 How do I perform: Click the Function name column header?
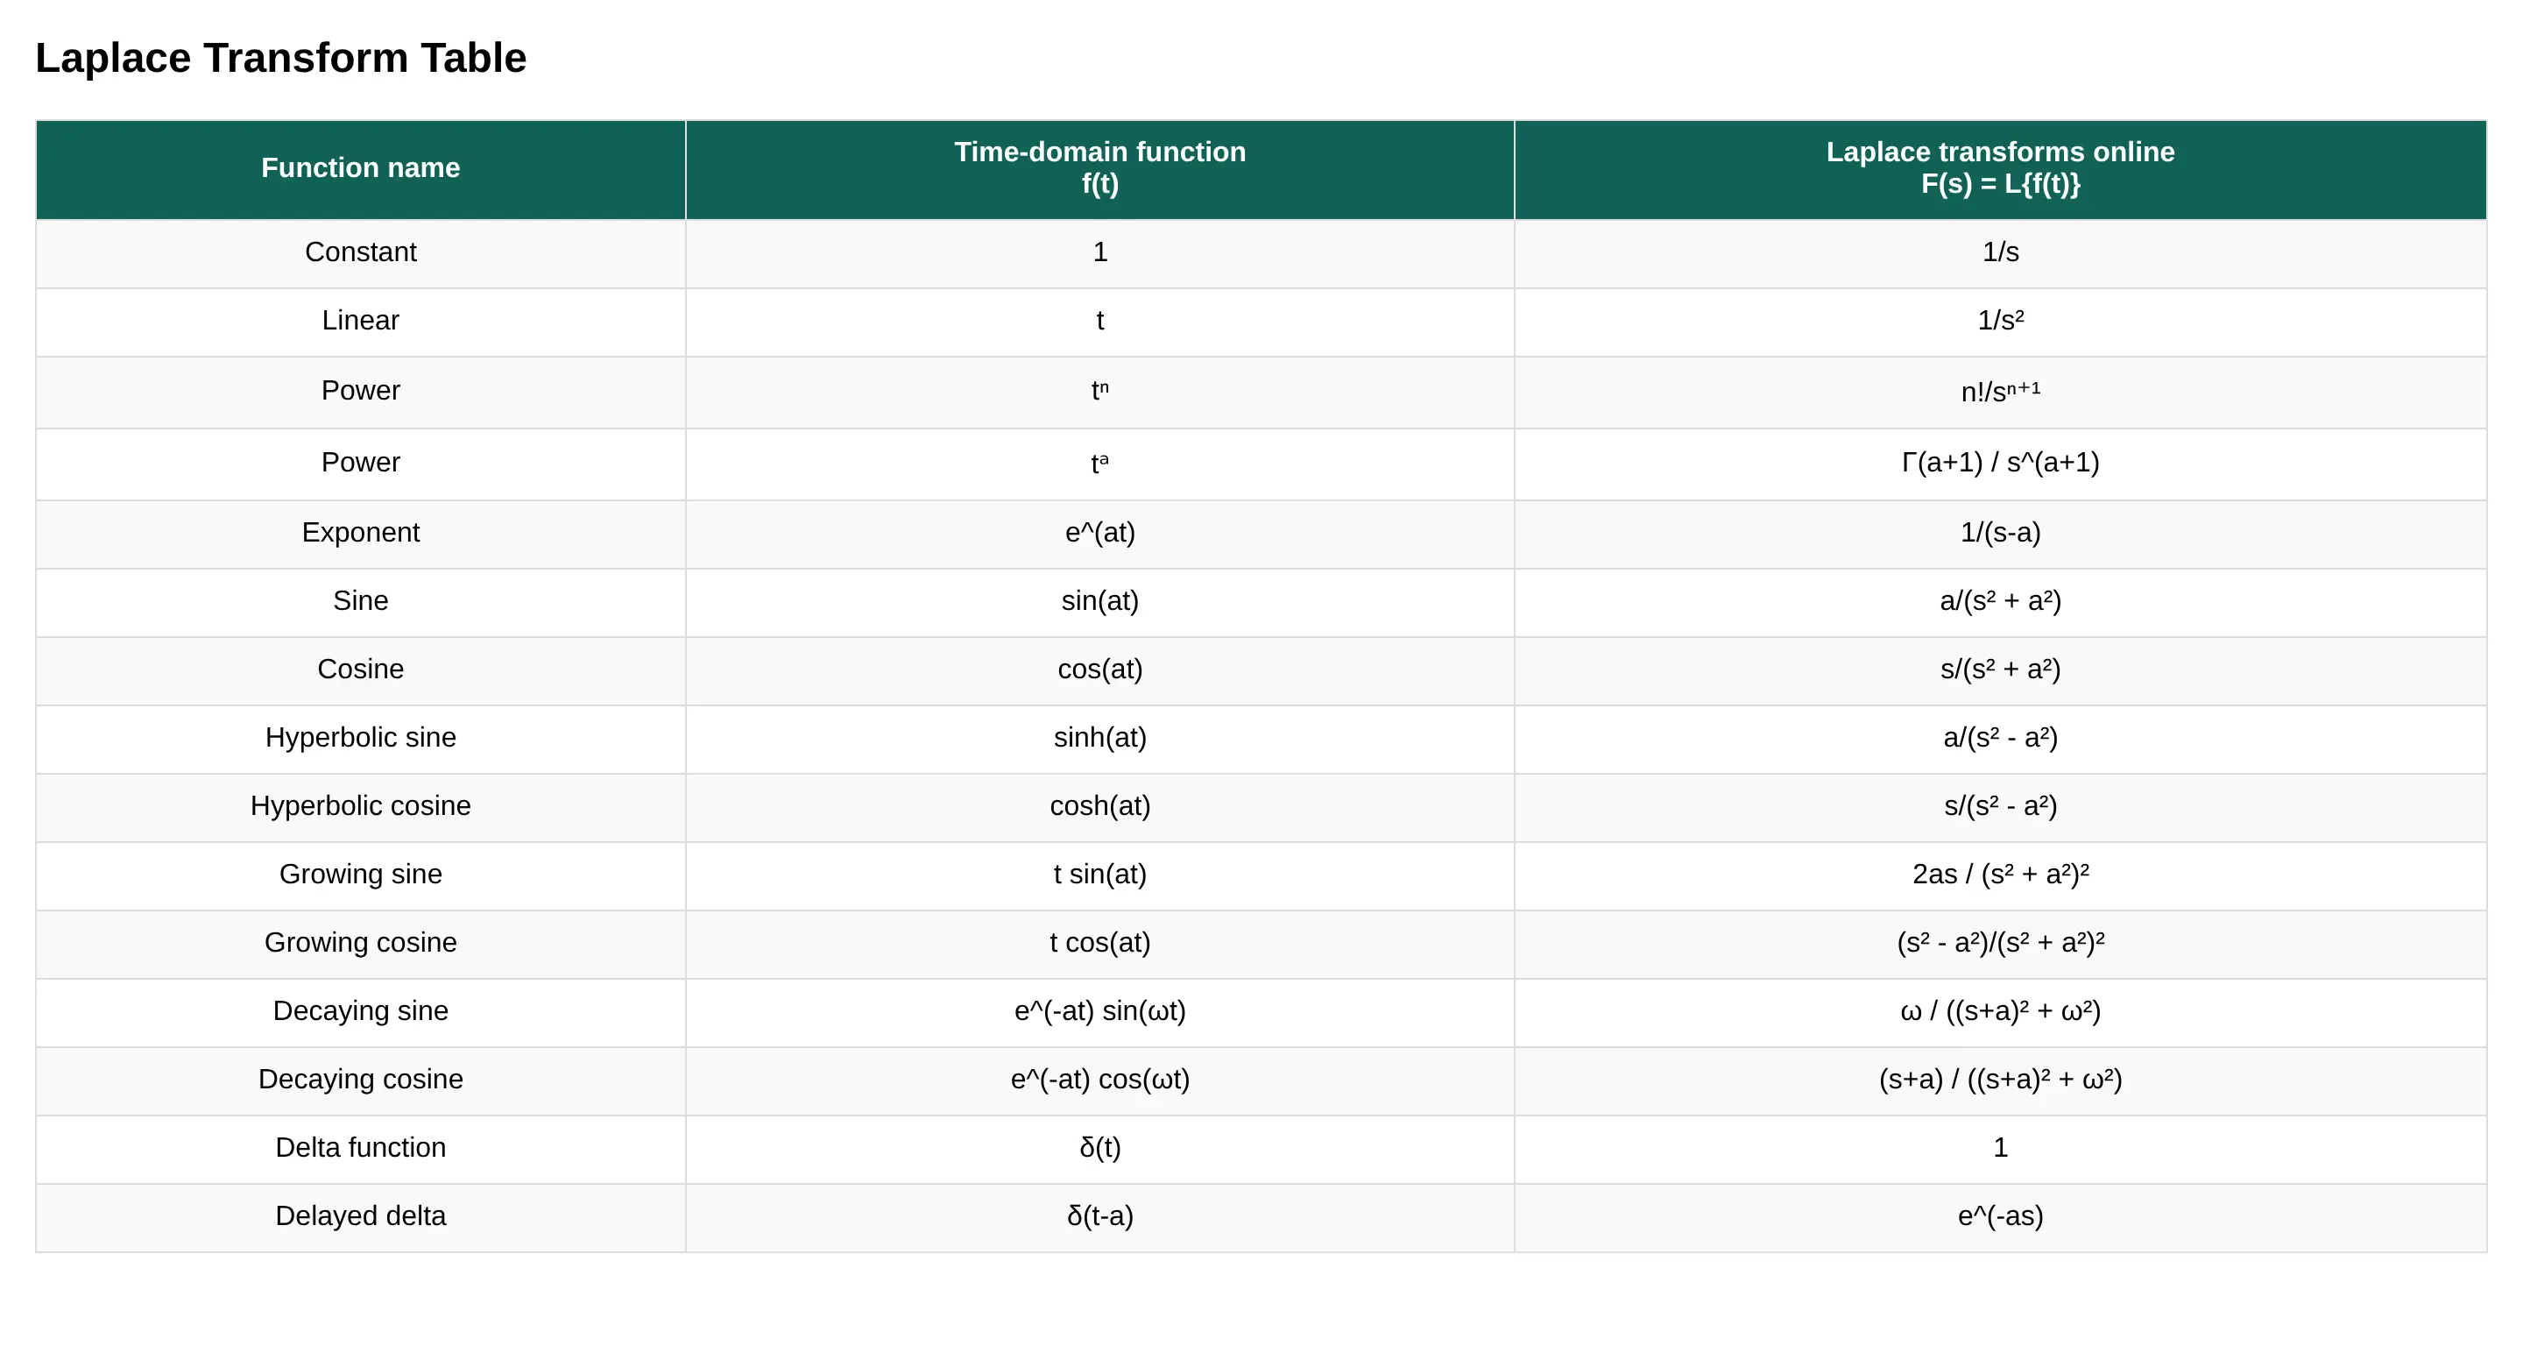pyautogui.click(x=360, y=167)
